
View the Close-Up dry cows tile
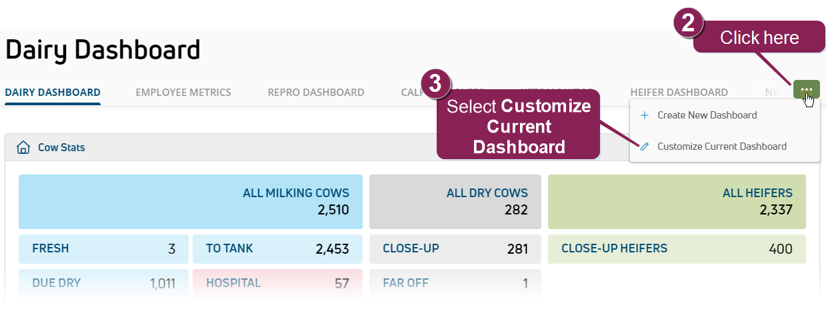pyautogui.click(x=455, y=249)
